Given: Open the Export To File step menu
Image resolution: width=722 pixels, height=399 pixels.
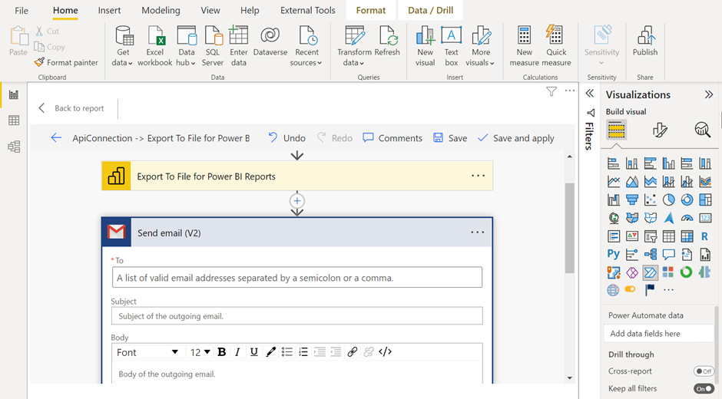Looking at the screenshot, I should click(x=478, y=176).
